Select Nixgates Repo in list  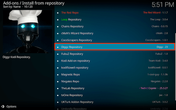click(x=115, y=81)
